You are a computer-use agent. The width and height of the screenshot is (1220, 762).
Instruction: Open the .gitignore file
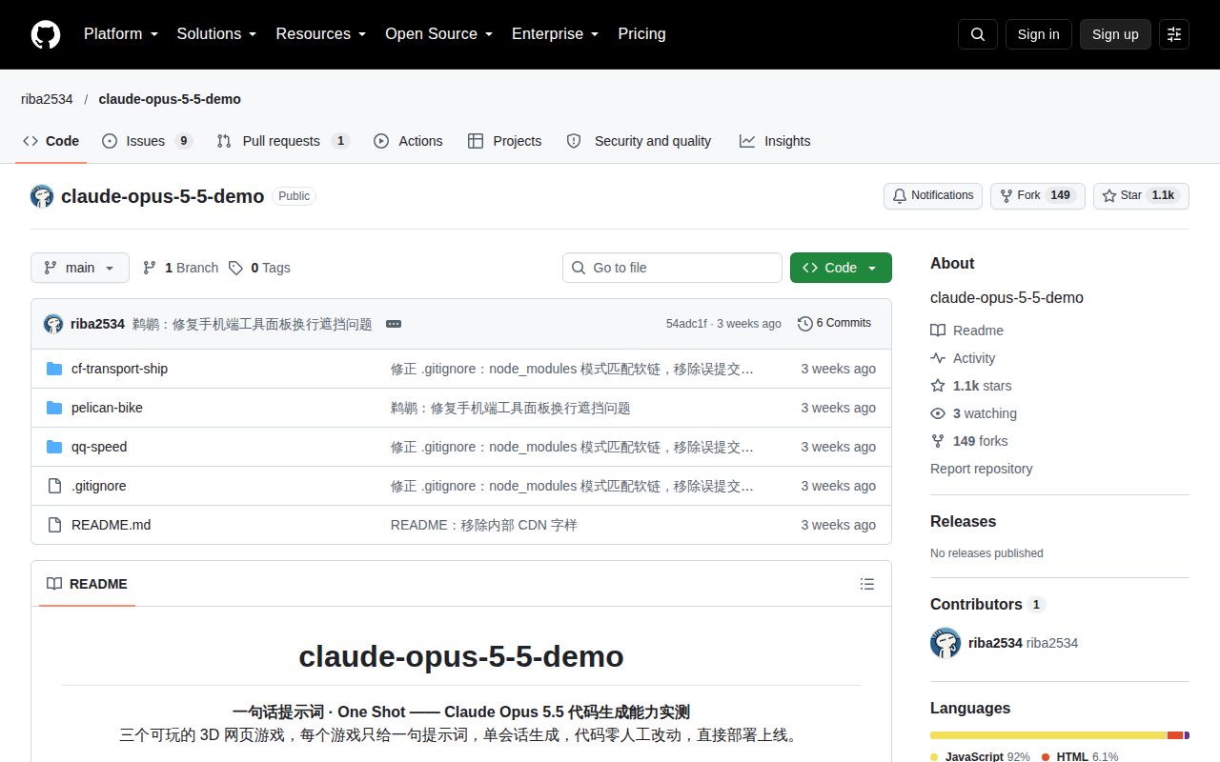(98, 486)
